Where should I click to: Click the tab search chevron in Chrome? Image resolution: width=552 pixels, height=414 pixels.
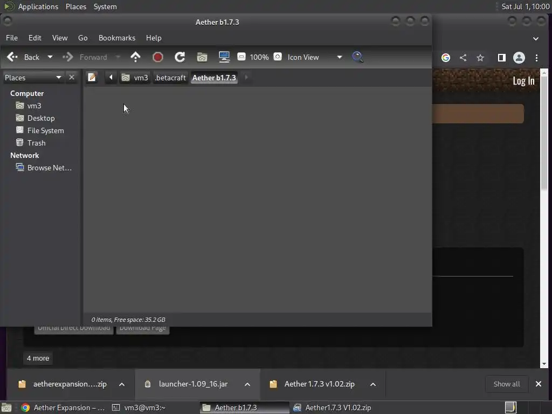pyautogui.click(x=536, y=38)
